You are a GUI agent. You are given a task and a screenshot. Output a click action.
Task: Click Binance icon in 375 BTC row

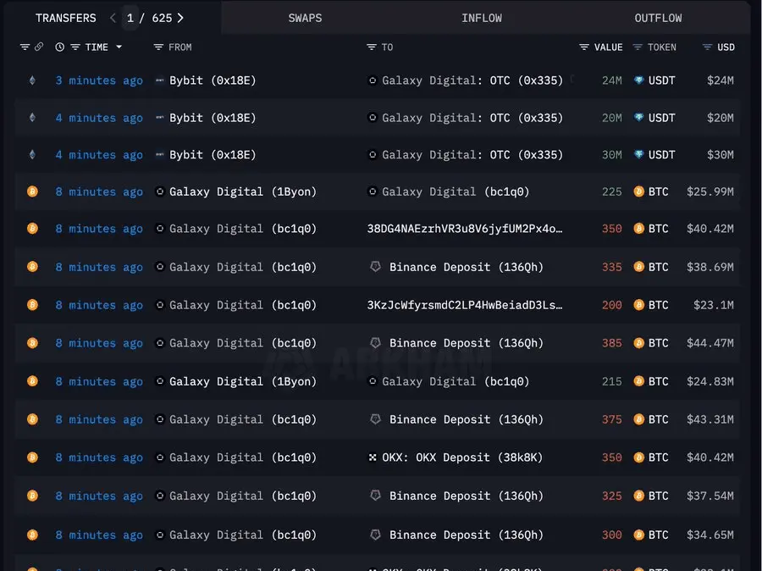pos(375,419)
